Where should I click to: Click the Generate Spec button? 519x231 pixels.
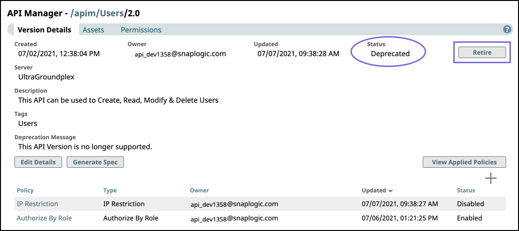95,162
